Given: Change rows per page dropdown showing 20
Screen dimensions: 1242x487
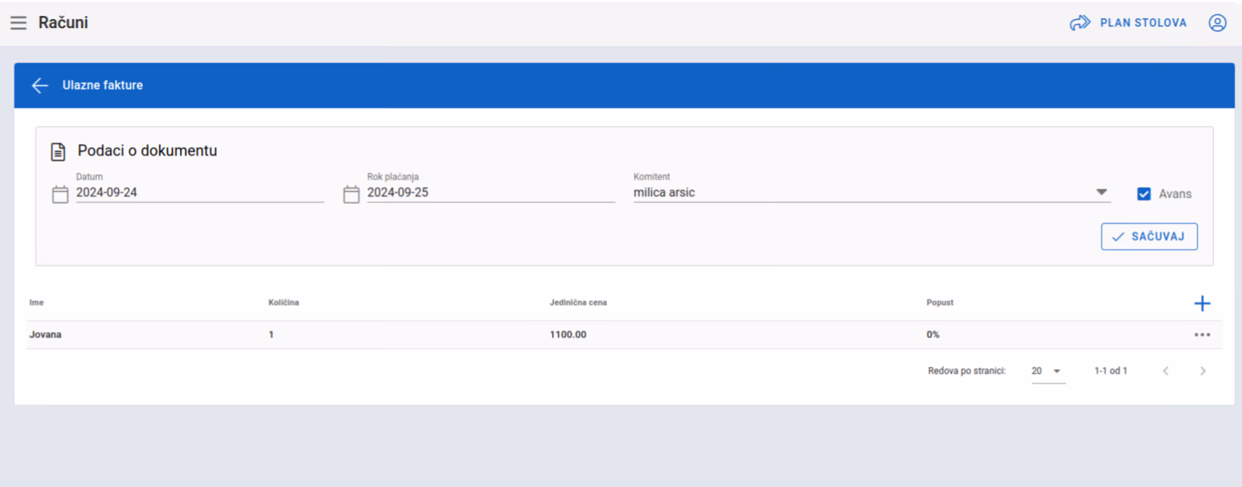Looking at the screenshot, I should click(x=1048, y=371).
